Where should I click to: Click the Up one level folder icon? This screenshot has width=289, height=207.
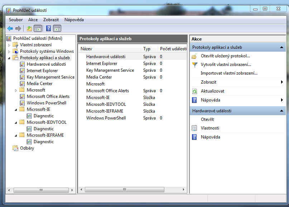(29, 29)
